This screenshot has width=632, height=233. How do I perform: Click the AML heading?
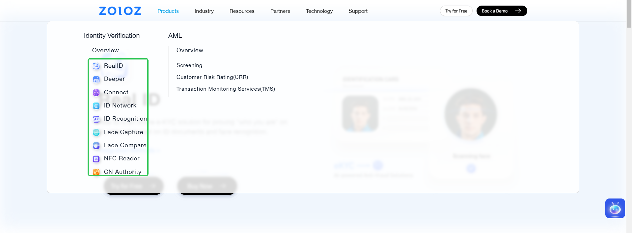click(175, 35)
